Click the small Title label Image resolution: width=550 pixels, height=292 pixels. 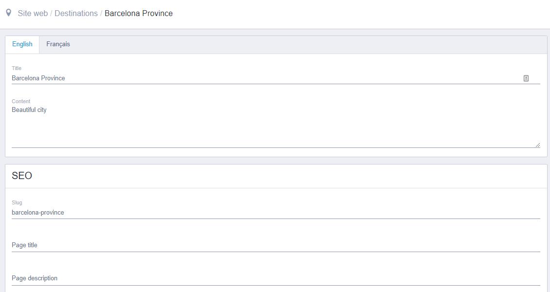pyautogui.click(x=17, y=68)
